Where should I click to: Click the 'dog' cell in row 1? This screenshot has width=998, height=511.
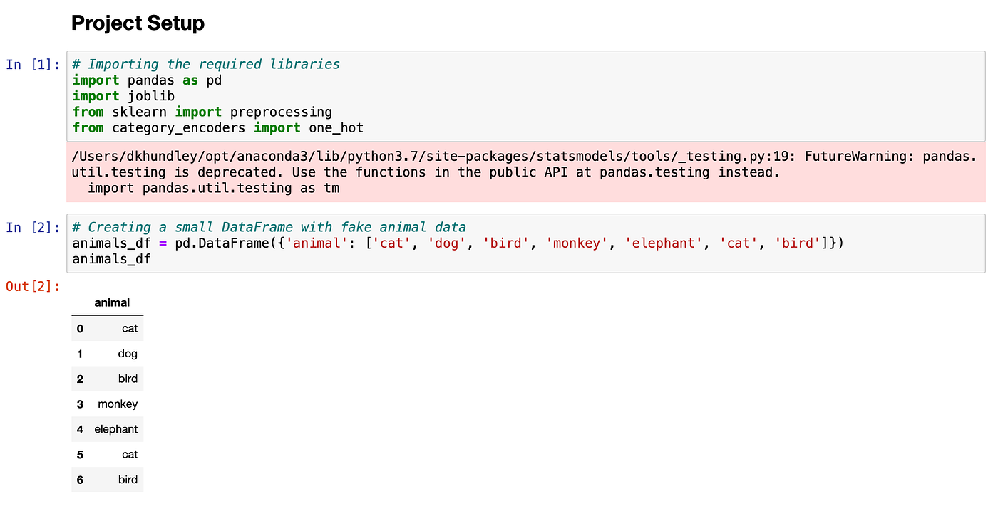click(128, 354)
